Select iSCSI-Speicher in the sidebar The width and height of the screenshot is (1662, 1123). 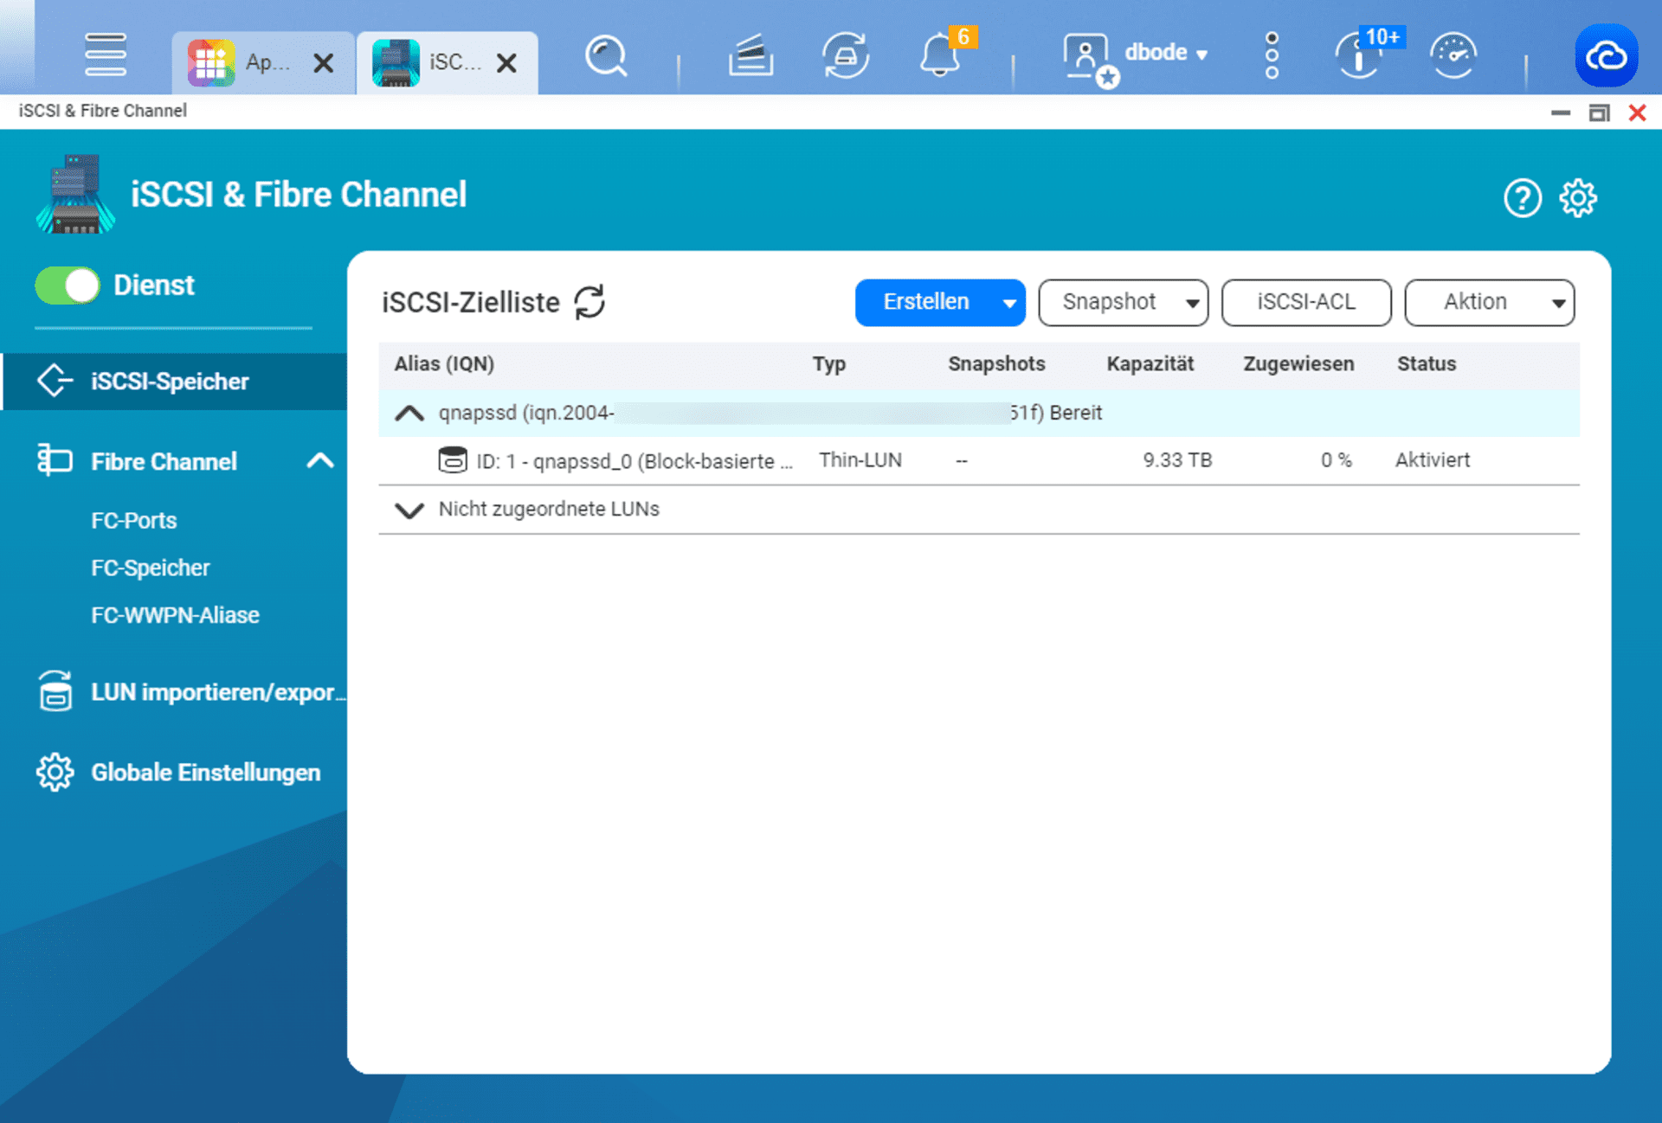tap(173, 382)
